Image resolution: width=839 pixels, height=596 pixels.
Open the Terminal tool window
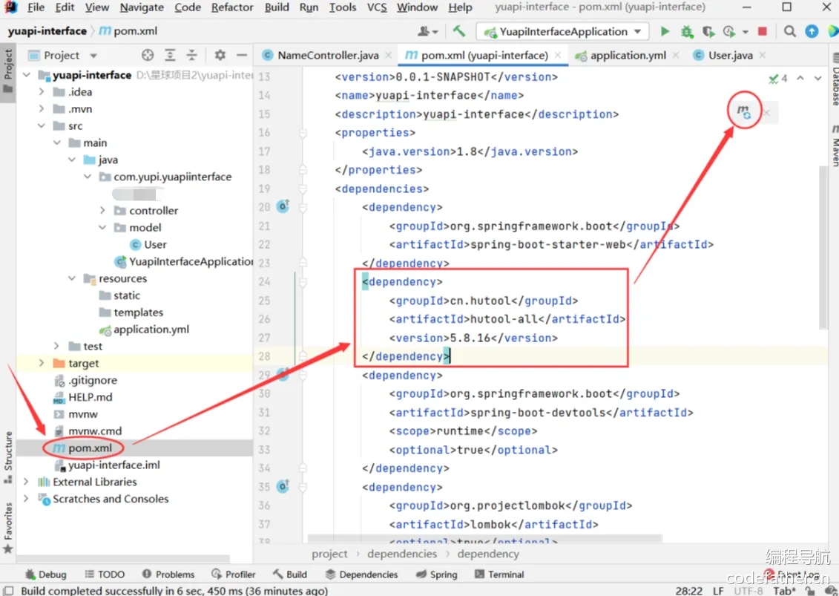coord(499,574)
